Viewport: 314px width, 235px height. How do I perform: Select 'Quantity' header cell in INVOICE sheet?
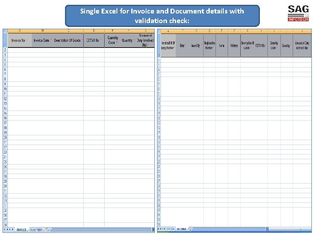point(128,40)
